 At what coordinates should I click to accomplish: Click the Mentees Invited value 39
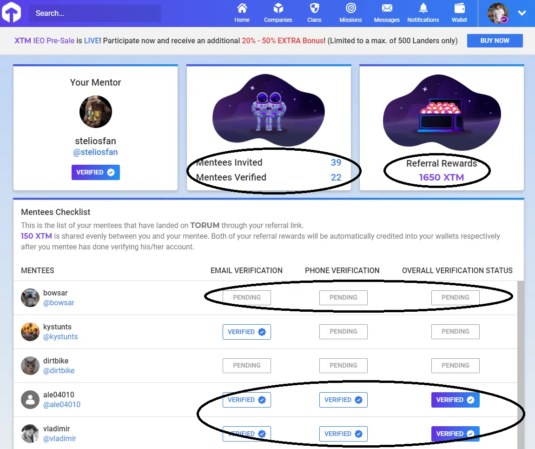[336, 162]
